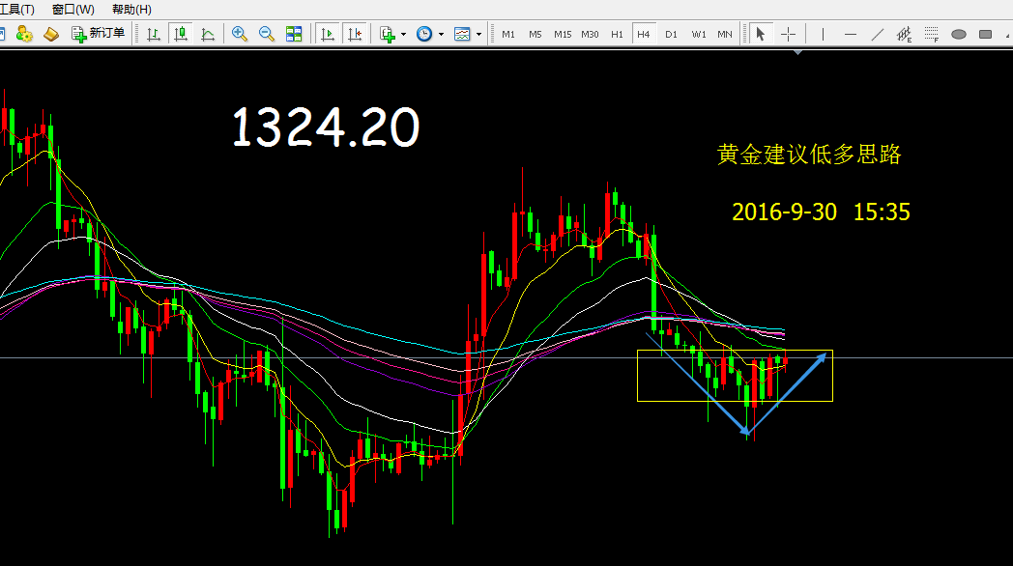Viewport: 1013px width, 566px height.
Task: Open the 窗口(W) menu
Action: pos(73,10)
